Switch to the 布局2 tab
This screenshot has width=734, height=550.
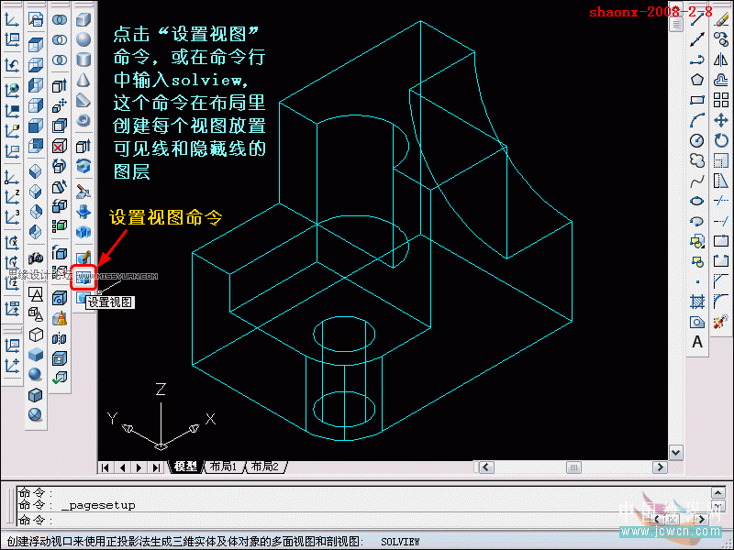264,467
